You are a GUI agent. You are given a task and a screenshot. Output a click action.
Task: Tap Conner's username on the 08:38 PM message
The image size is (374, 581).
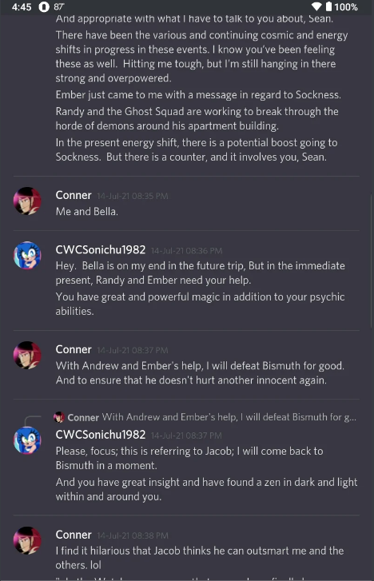coord(74,535)
